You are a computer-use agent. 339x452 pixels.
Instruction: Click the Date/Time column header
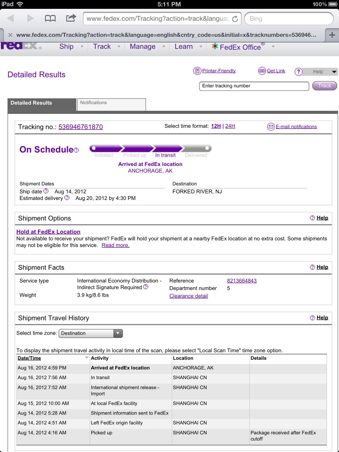pos(30,358)
